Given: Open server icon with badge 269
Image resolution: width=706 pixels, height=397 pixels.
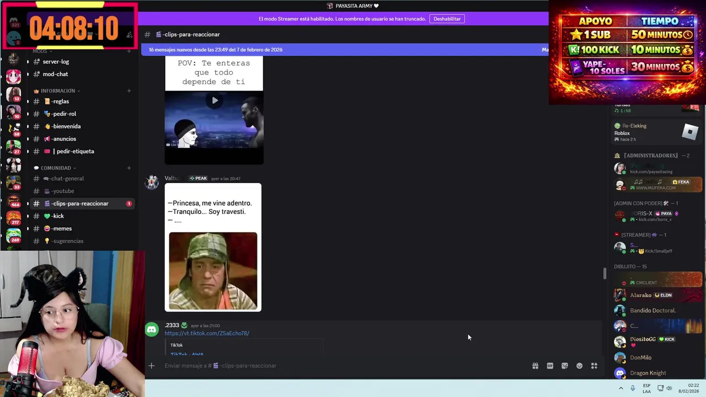Looking at the screenshot, I should (13, 235).
